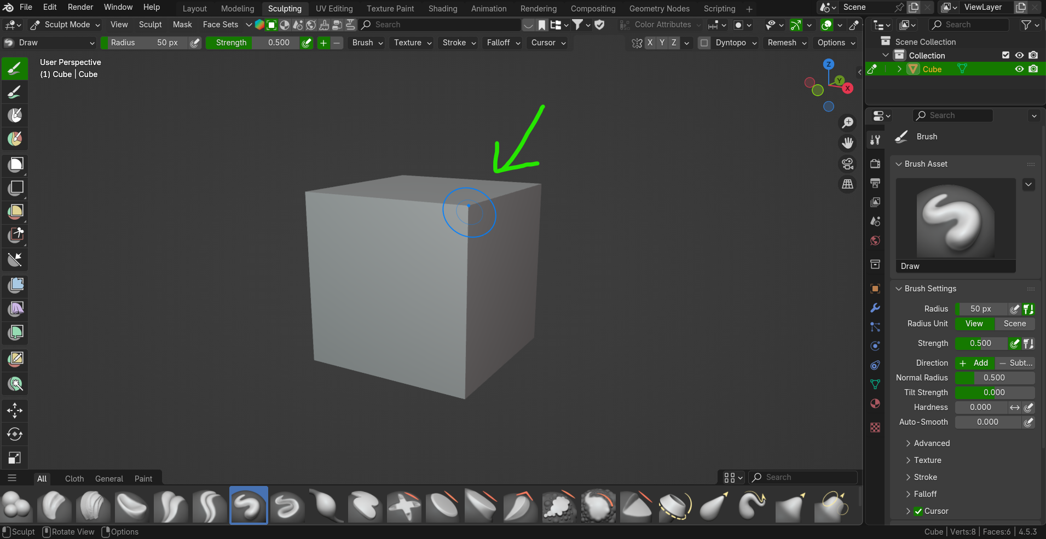Toggle the Collection exclude checkbox
The width and height of the screenshot is (1046, 539).
pyautogui.click(x=1005, y=55)
